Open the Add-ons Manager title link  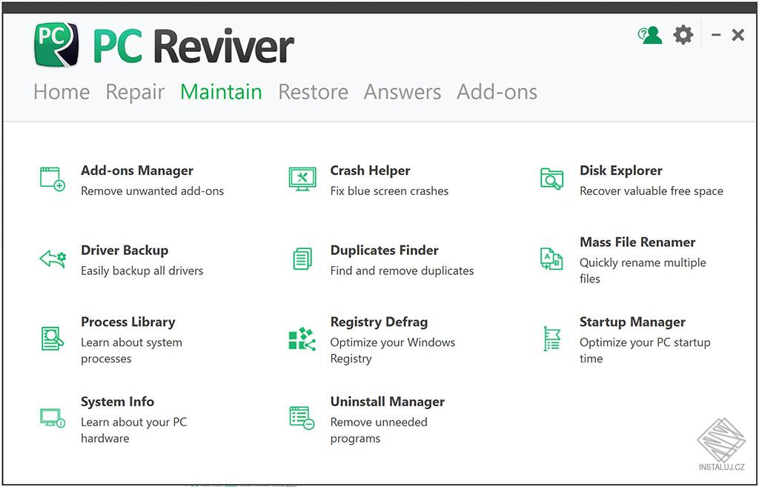coord(137,170)
